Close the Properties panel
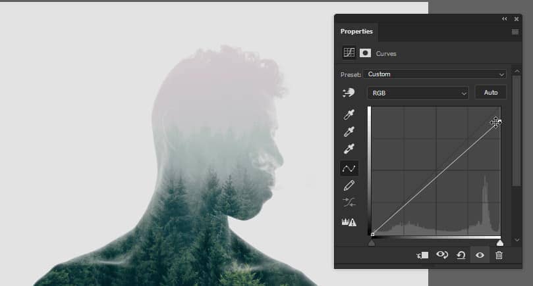 click(517, 19)
